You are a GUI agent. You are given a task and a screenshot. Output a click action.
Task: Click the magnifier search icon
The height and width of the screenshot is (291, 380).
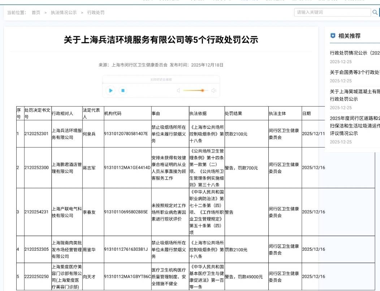375,13
